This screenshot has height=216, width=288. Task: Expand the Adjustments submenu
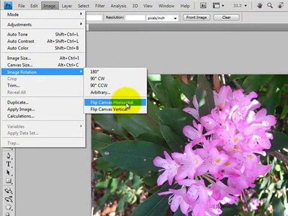pyautogui.click(x=43, y=25)
